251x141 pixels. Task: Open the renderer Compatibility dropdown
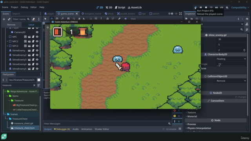[240, 7]
